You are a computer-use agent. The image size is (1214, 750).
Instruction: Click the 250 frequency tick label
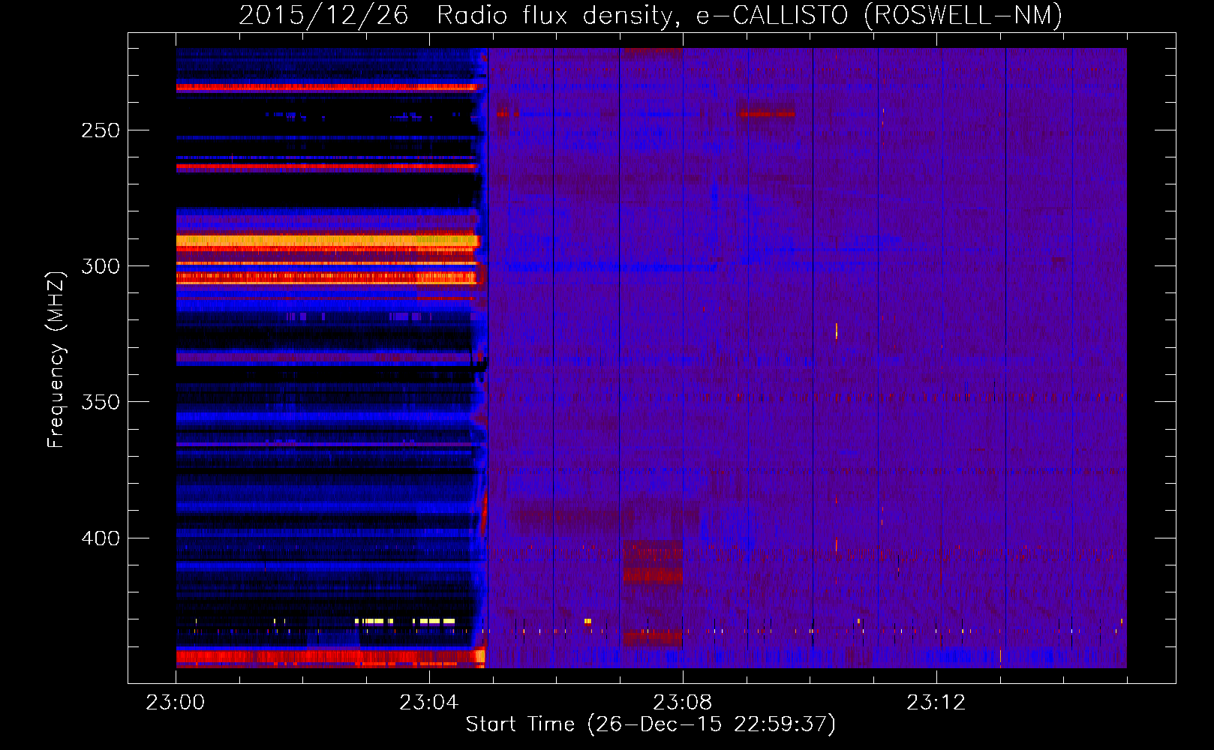click(101, 130)
